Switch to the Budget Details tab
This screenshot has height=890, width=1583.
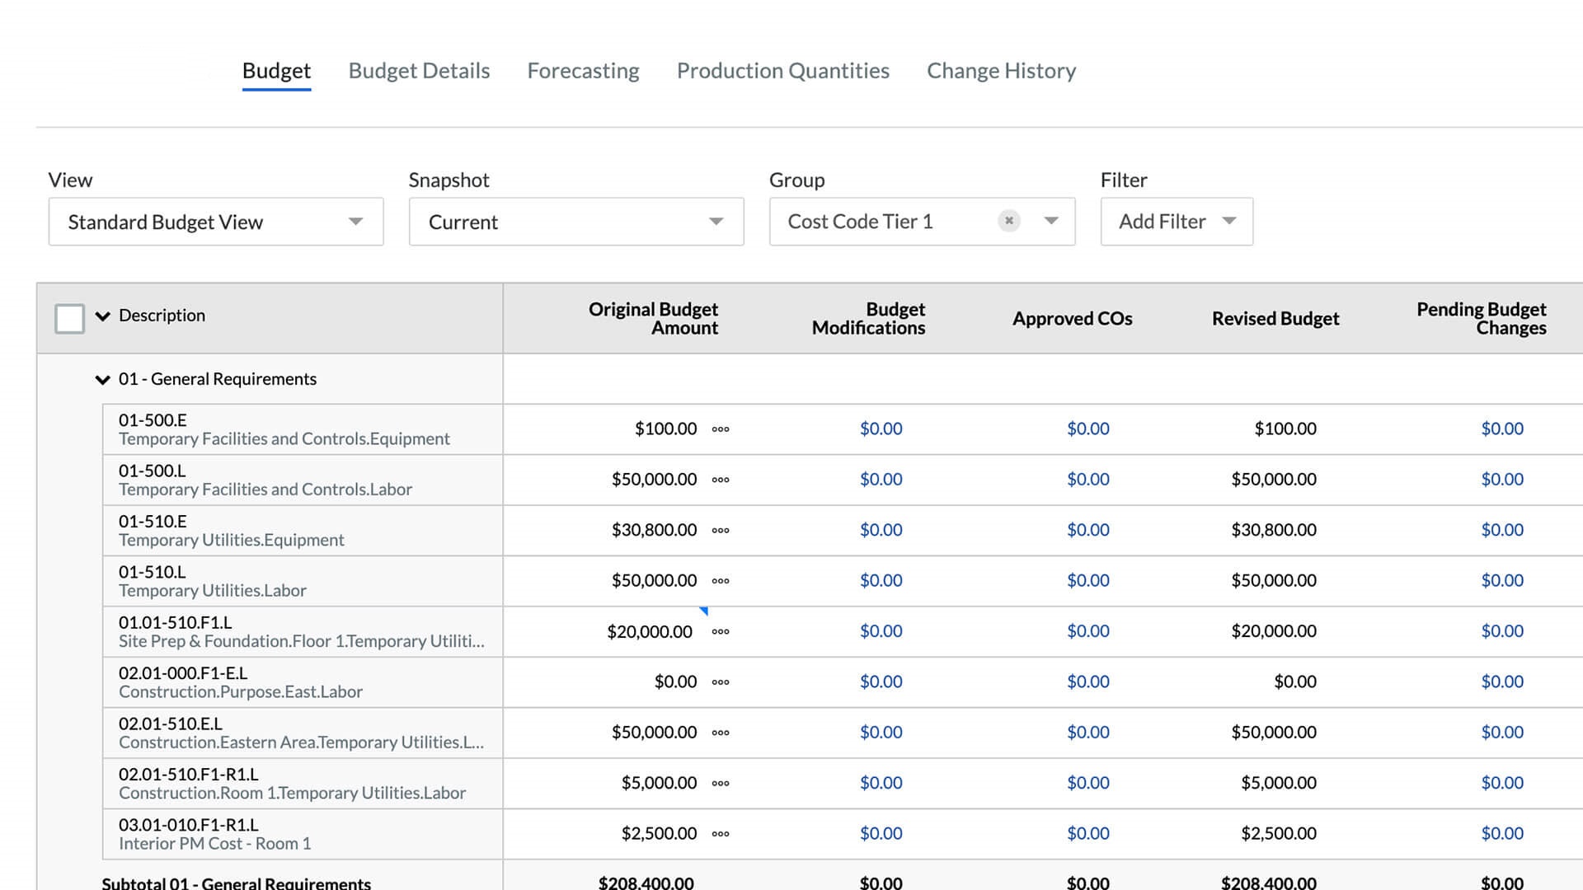[x=419, y=71]
